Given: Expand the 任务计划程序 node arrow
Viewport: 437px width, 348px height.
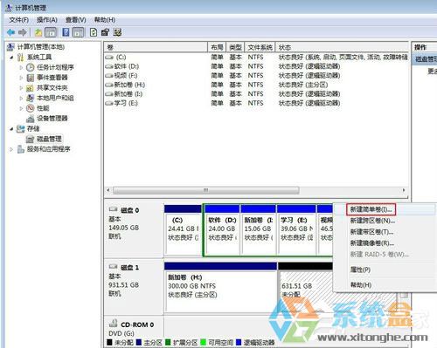Looking at the screenshot, I should coord(21,67).
